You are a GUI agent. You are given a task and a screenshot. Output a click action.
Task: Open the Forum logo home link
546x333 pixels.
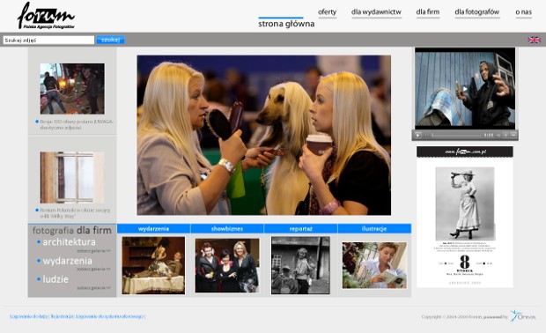[x=46, y=16]
